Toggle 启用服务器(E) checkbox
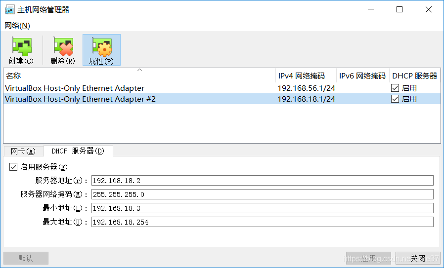The image size is (444, 268). coord(13,167)
